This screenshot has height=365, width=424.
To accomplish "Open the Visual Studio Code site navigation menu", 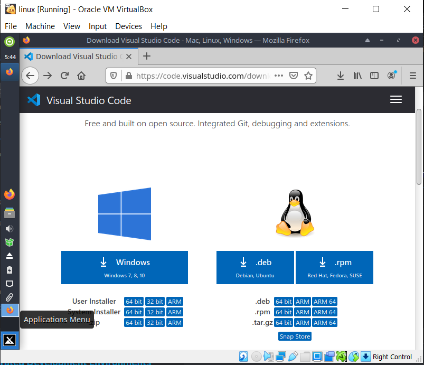I will (396, 99).
